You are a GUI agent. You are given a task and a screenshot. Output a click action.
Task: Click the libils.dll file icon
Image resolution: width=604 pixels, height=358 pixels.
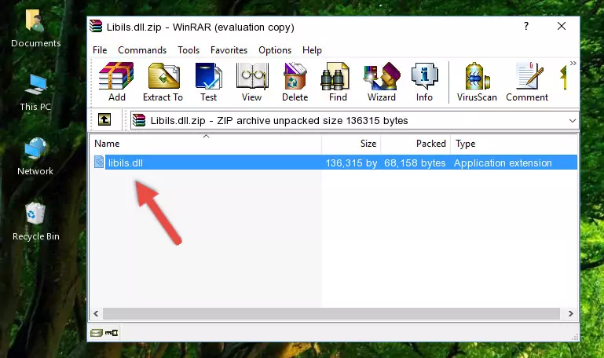point(99,162)
